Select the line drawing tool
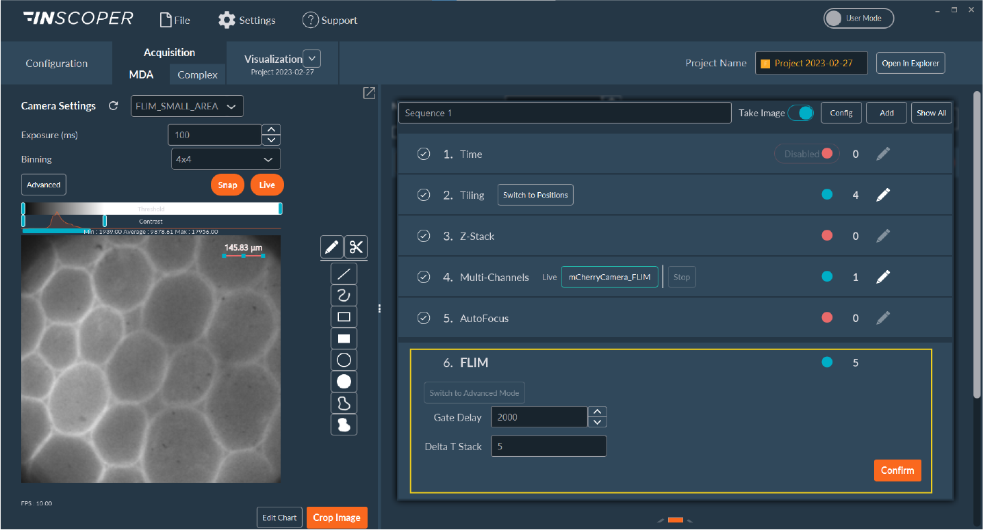This screenshot has height=530, width=983. tap(344, 274)
